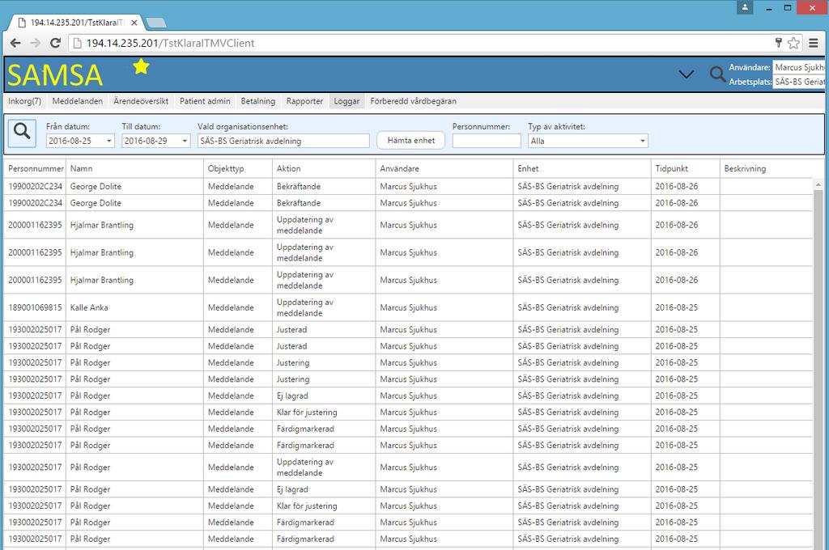The width and height of the screenshot is (829, 550).
Task: Open the Från datum date dropdown
Action: (x=109, y=141)
